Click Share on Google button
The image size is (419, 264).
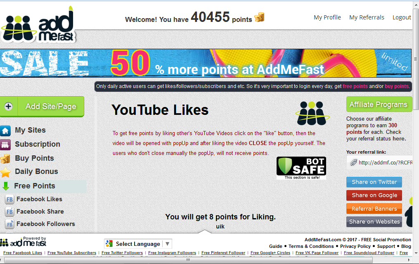pyautogui.click(x=374, y=195)
